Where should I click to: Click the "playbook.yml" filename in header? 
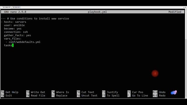coord(97,12)
